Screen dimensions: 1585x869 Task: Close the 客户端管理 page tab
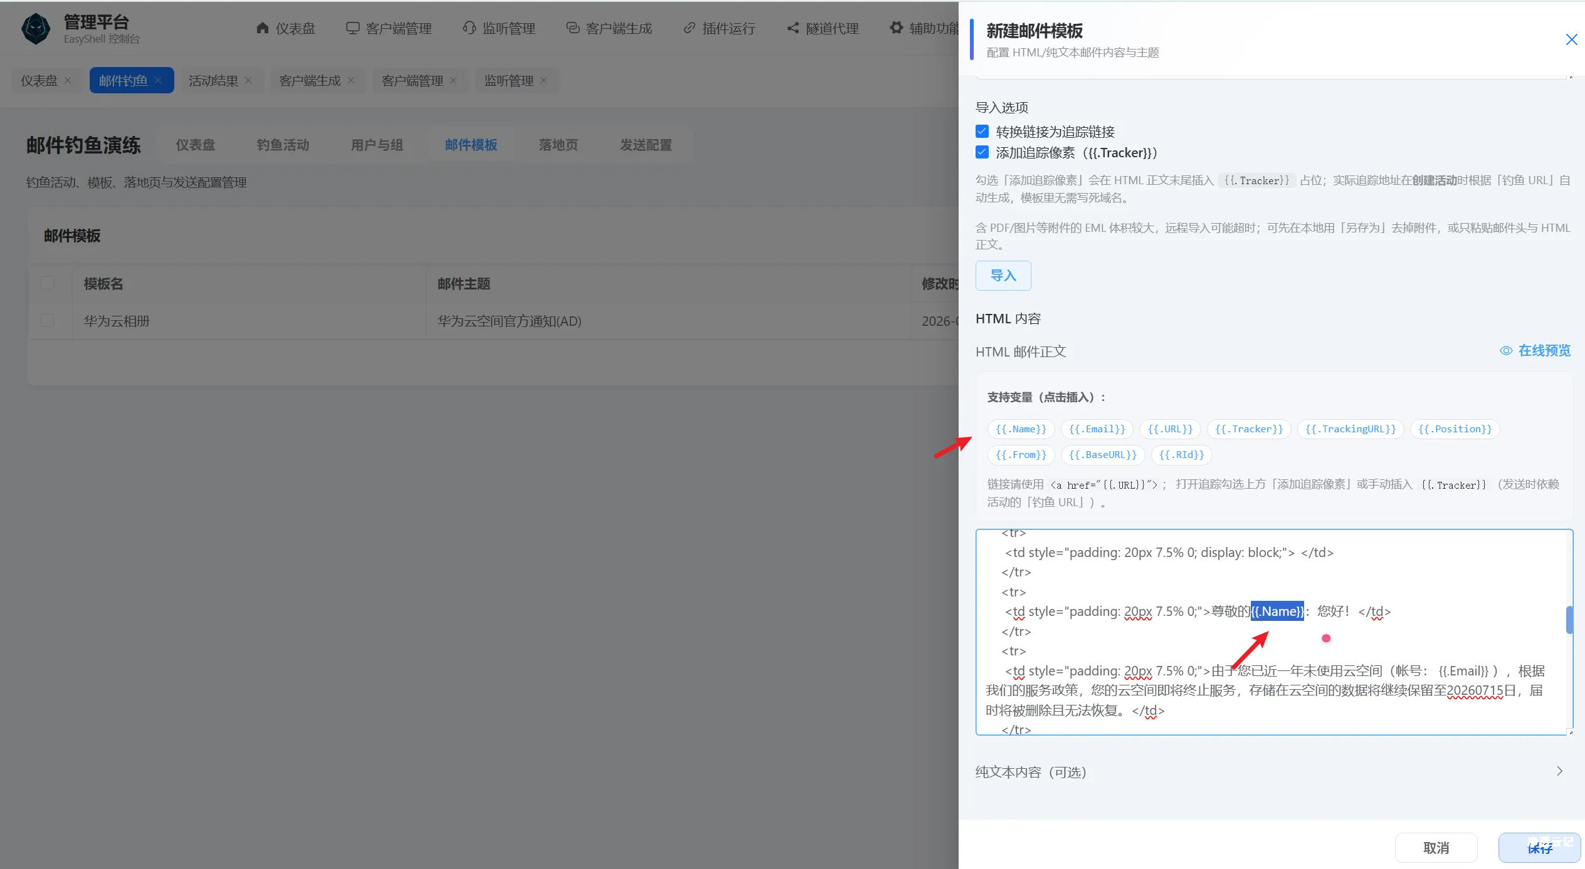pyautogui.click(x=453, y=80)
